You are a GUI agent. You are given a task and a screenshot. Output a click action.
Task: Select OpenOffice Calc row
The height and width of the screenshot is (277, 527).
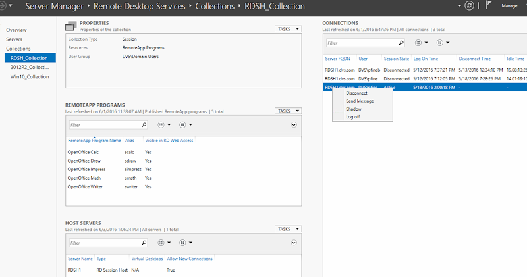pos(183,152)
